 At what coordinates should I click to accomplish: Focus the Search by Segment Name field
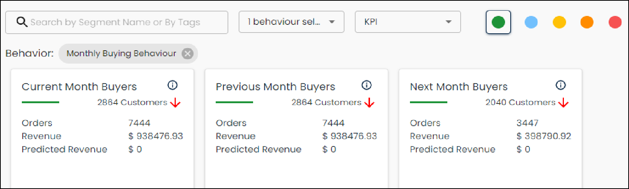click(x=117, y=22)
